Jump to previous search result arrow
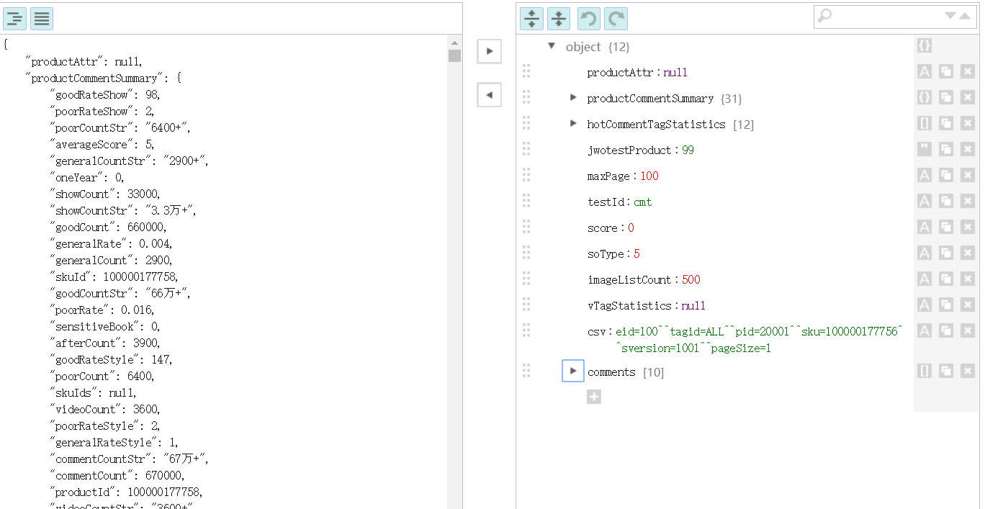This screenshot has width=985, height=509. [x=965, y=16]
